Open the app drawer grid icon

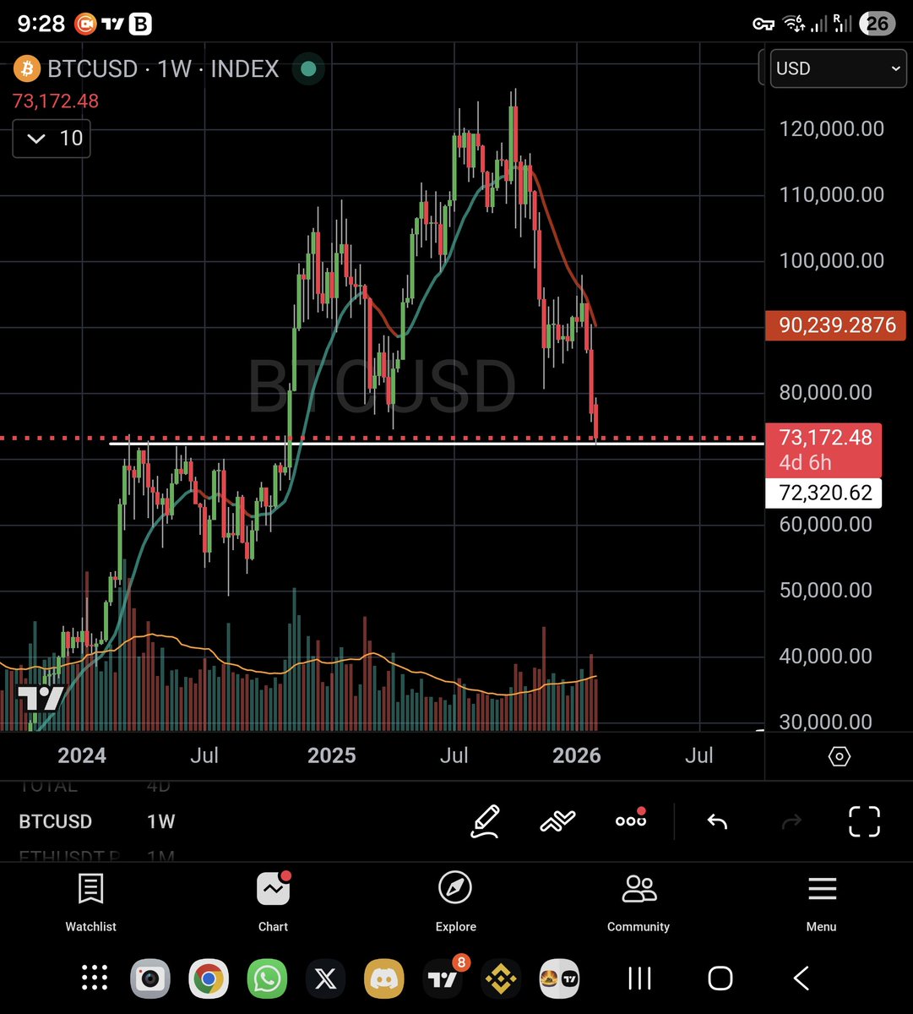[94, 979]
